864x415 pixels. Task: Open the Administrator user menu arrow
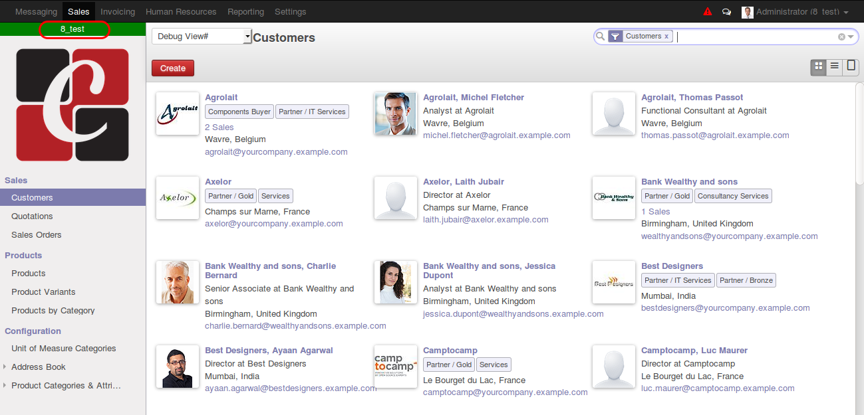(845, 13)
